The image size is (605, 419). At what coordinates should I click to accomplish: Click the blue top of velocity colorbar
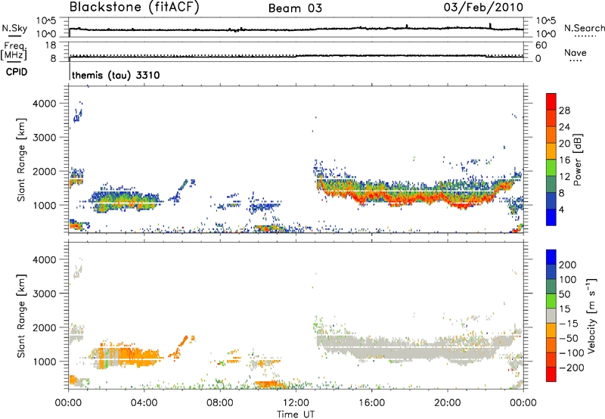(x=551, y=257)
